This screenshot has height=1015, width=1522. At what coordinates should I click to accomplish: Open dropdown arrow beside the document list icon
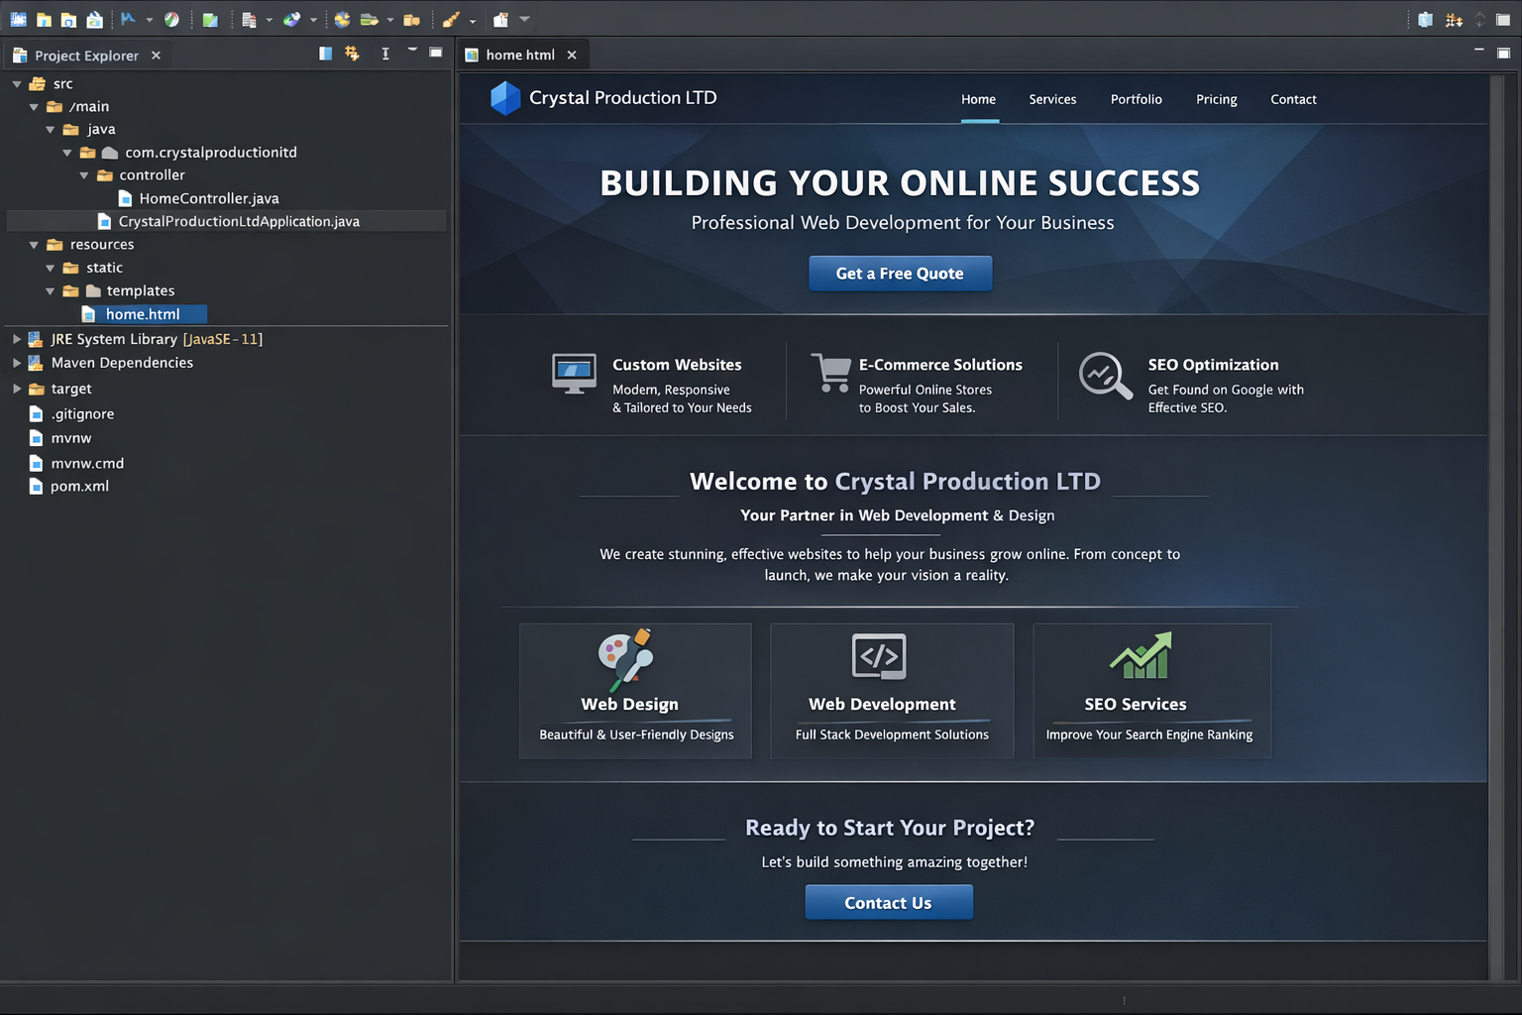pyautogui.click(x=270, y=20)
